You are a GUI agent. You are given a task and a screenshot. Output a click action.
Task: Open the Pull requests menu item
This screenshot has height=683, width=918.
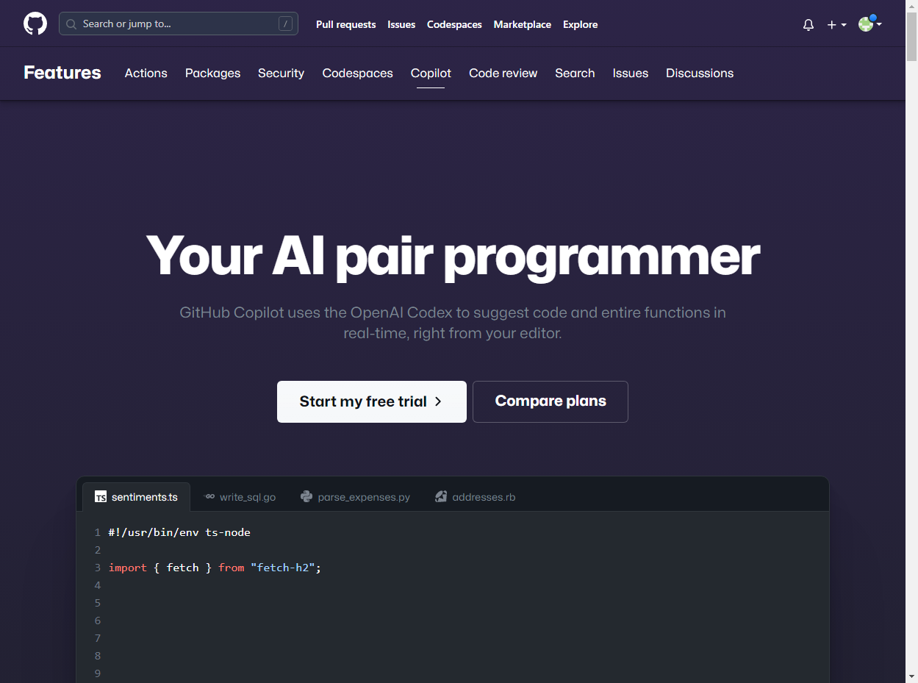(x=345, y=24)
